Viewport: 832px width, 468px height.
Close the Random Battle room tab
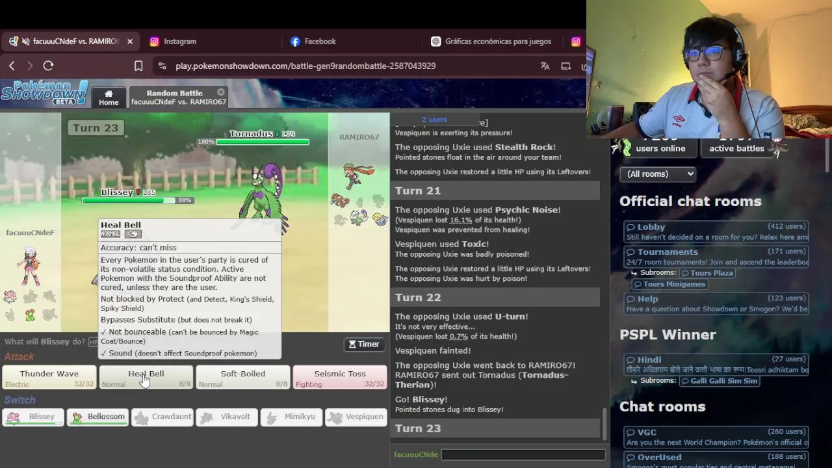[x=220, y=92]
